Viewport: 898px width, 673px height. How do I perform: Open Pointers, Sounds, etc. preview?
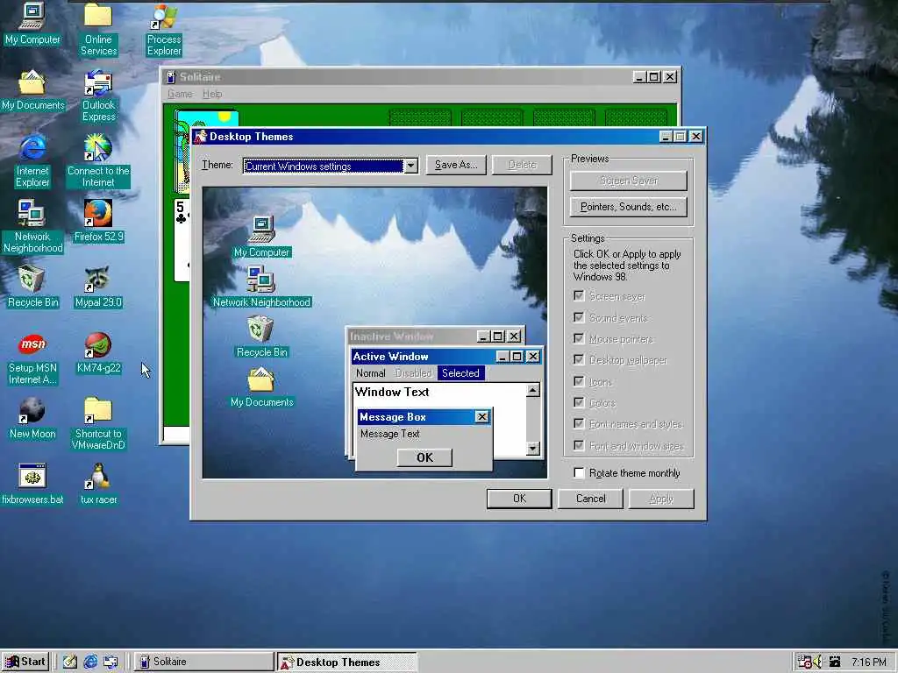click(629, 207)
